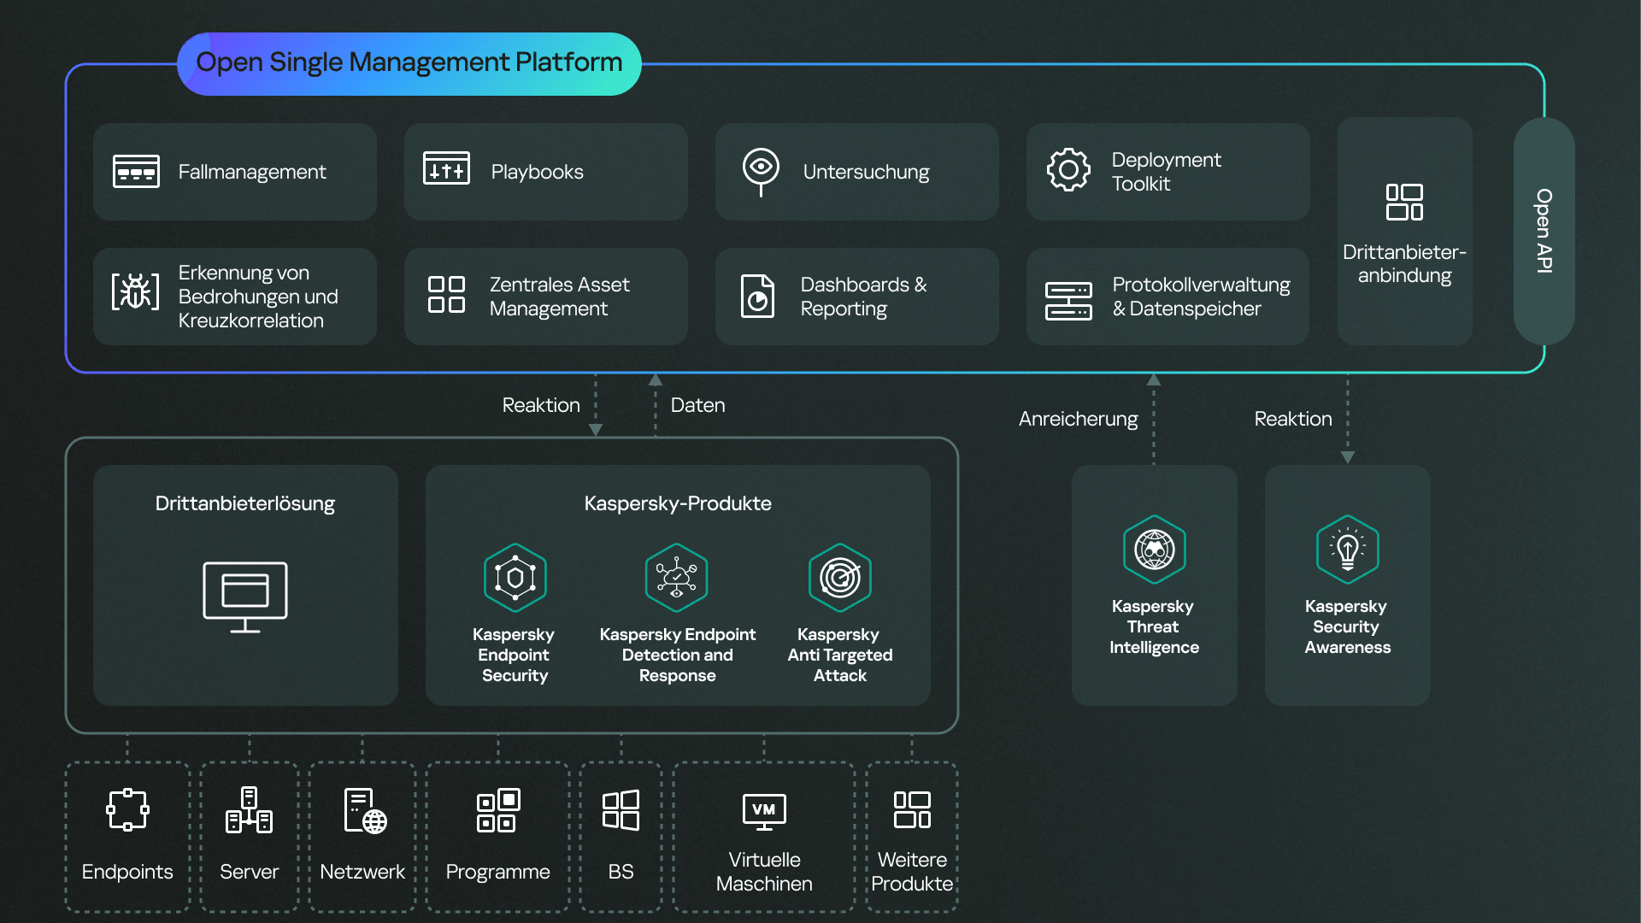Click the Untersuchung eye icon
The width and height of the screenshot is (1641, 923).
(x=761, y=171)
